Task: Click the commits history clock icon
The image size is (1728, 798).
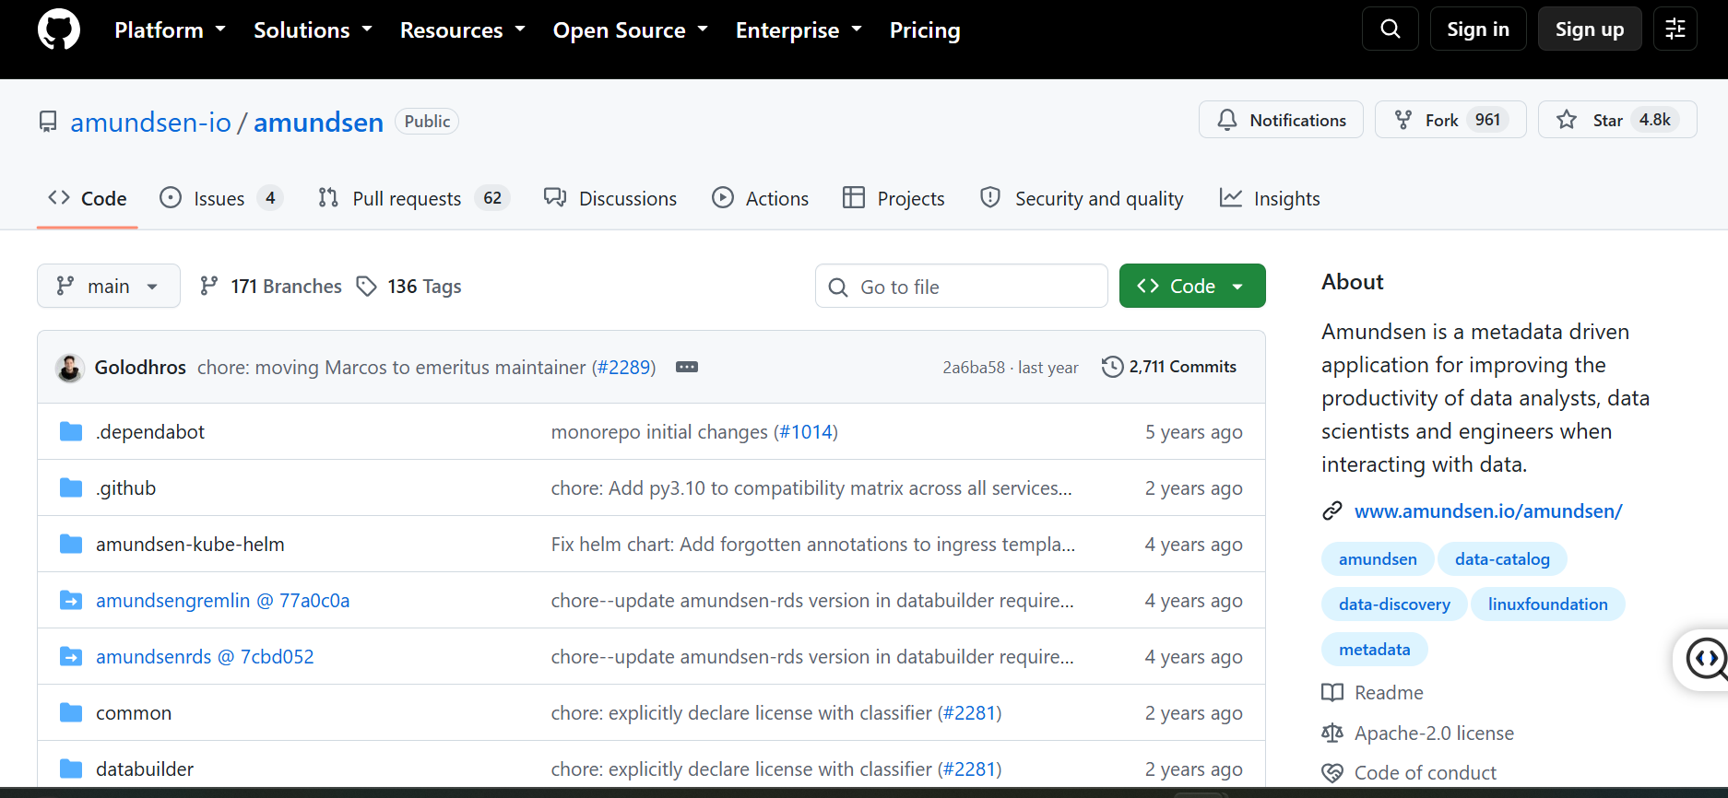Action: pyautogui.click(x=1113, y=367)
